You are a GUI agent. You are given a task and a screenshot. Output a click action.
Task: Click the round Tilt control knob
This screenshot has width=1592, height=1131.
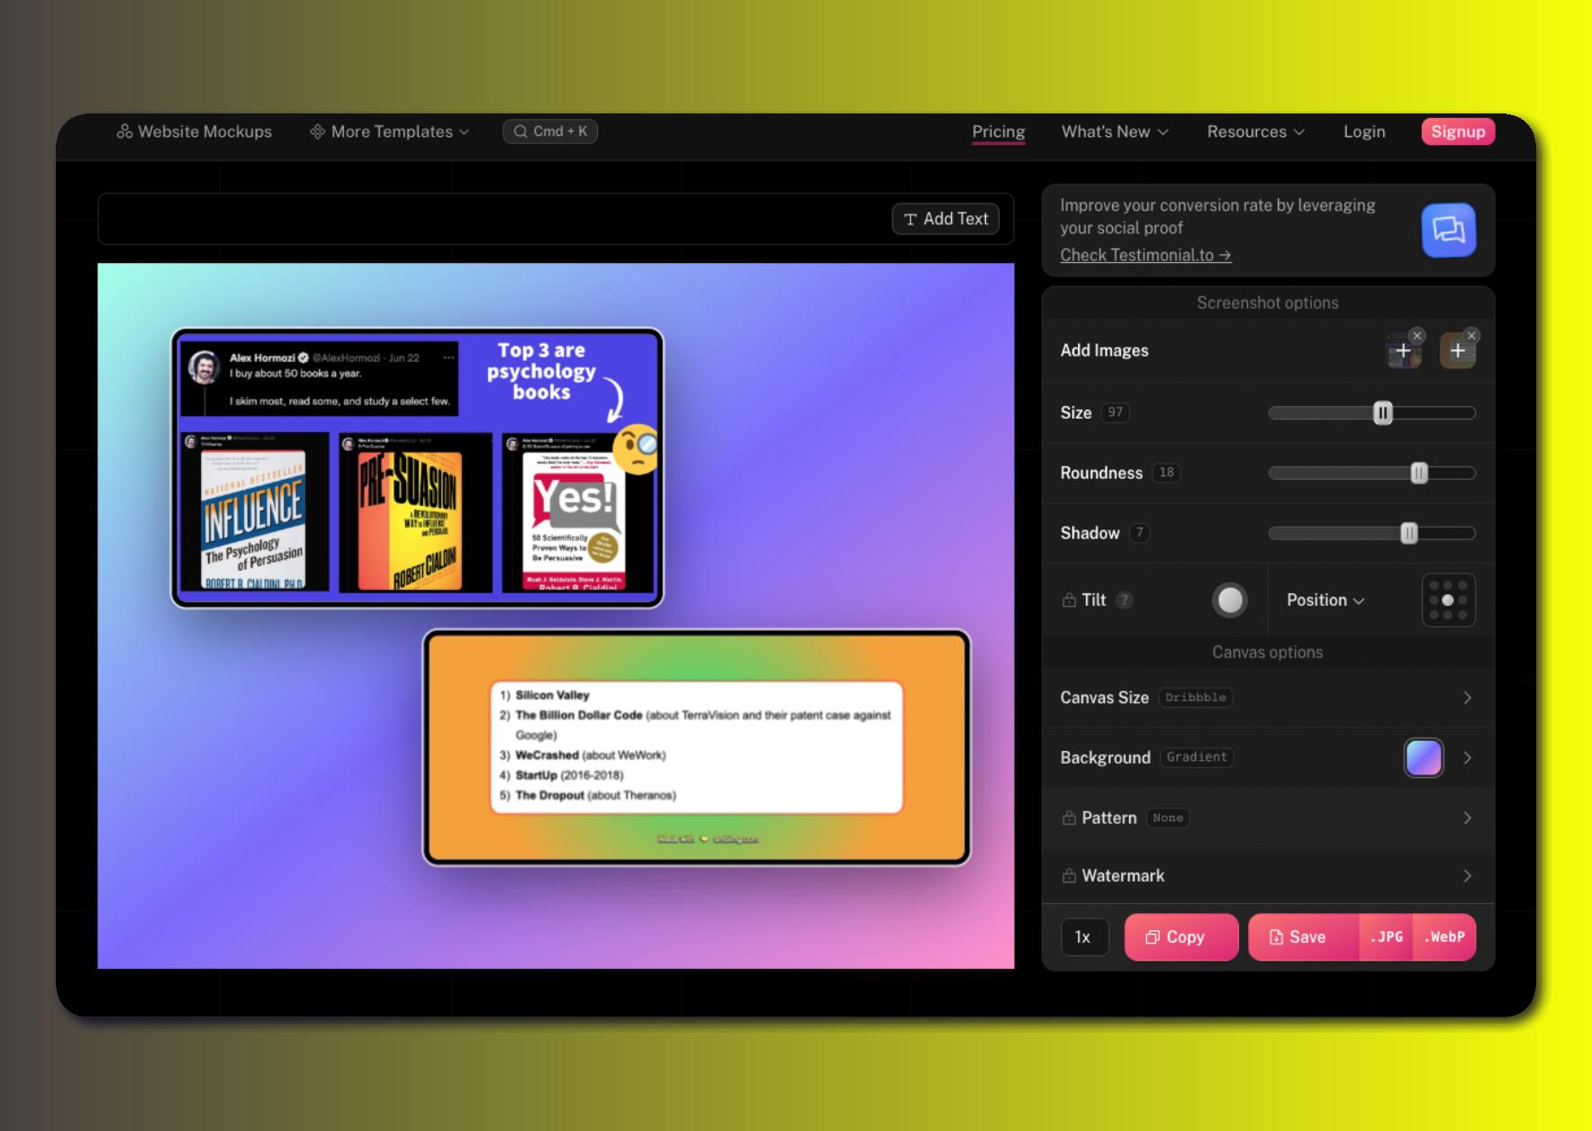(1230, 601)
